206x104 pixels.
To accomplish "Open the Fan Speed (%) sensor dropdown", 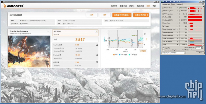I will pyautogui.click(x=178, y=17).
